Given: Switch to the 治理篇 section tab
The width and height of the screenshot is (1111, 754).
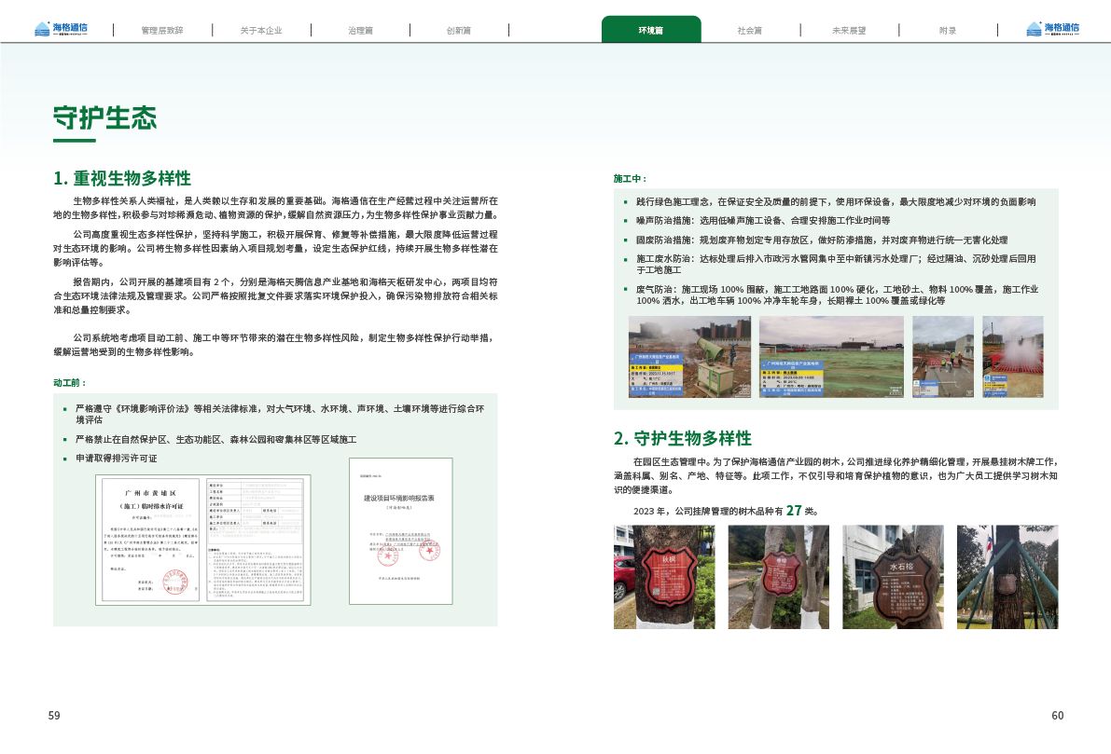Looking at the screenshot, I should click(x=360, y=30).
